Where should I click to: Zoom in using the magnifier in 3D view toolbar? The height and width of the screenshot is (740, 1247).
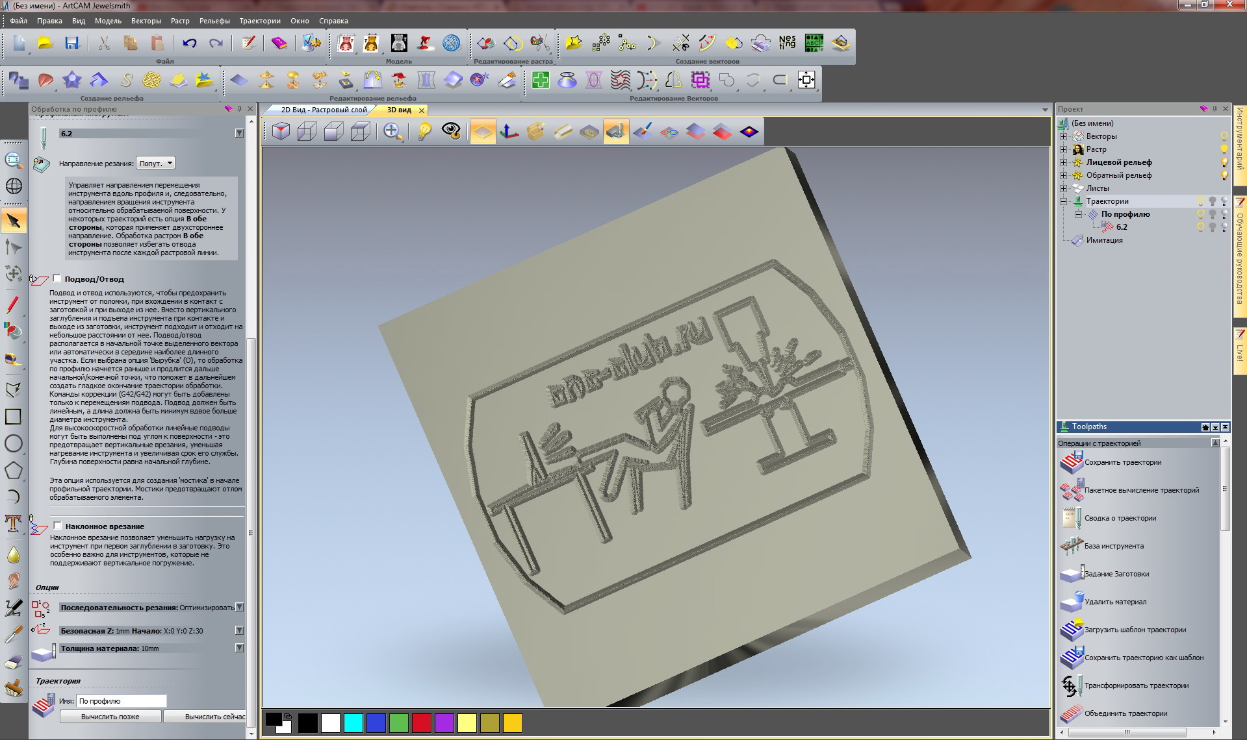click(x=392, y=132)
